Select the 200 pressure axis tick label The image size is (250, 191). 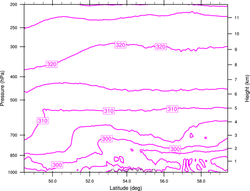point(14,4)
